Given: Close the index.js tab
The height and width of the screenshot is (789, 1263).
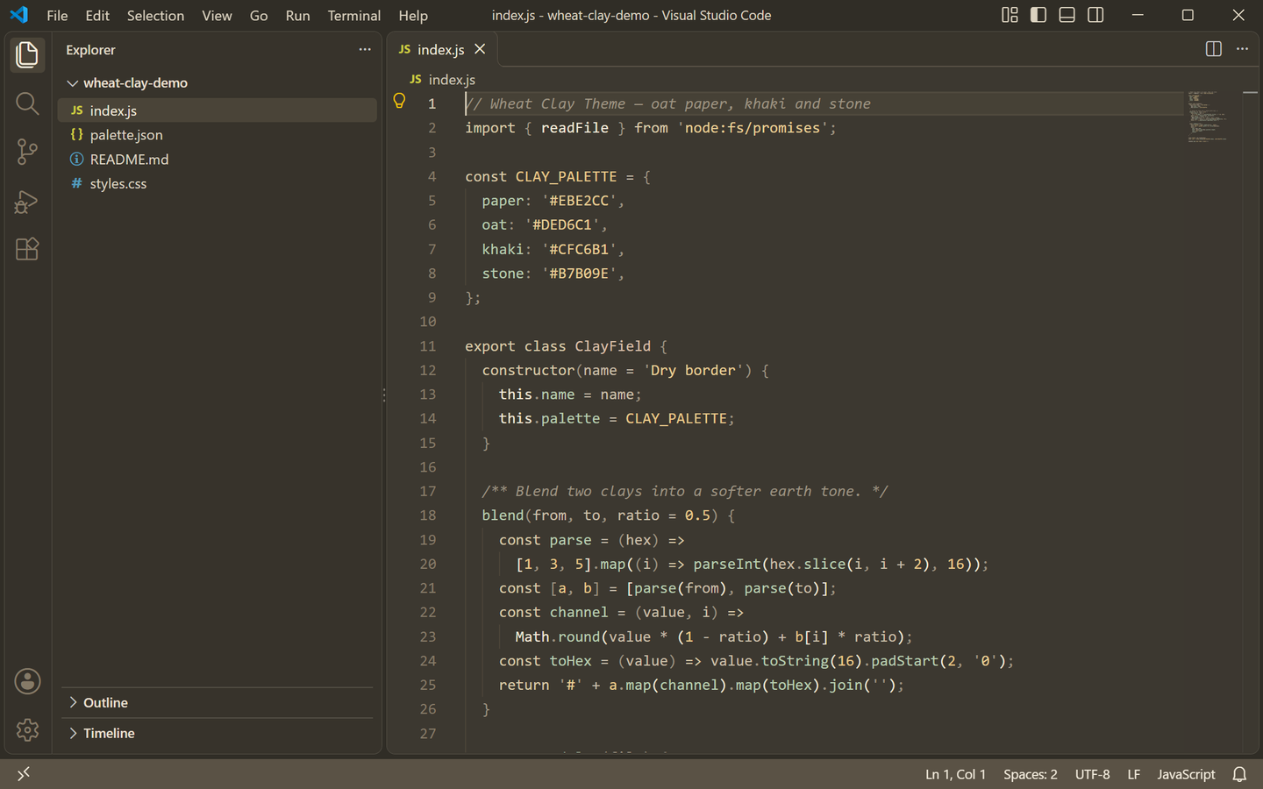Looking at the screenshot, I should tap(480, 49).
